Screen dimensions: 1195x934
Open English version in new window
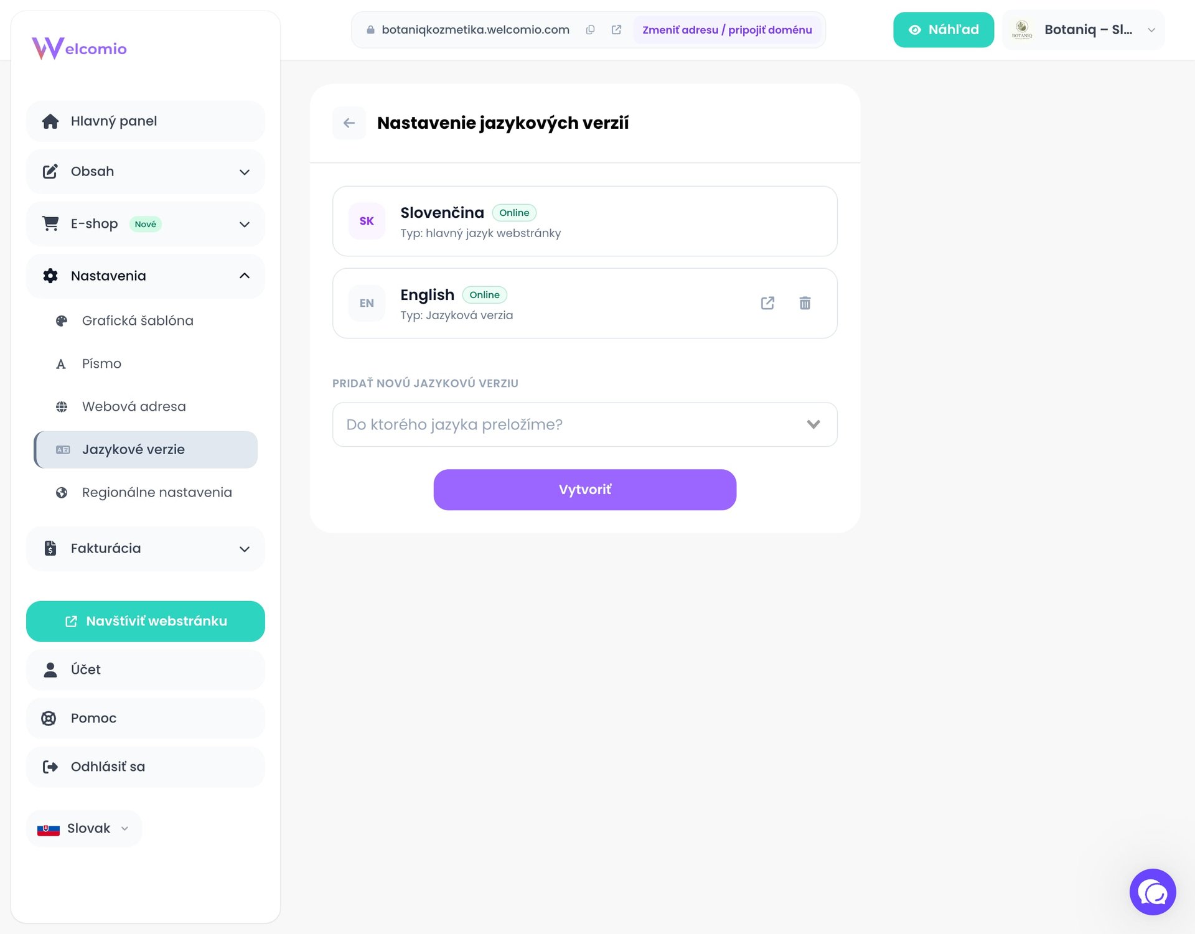tap(767, 303)
